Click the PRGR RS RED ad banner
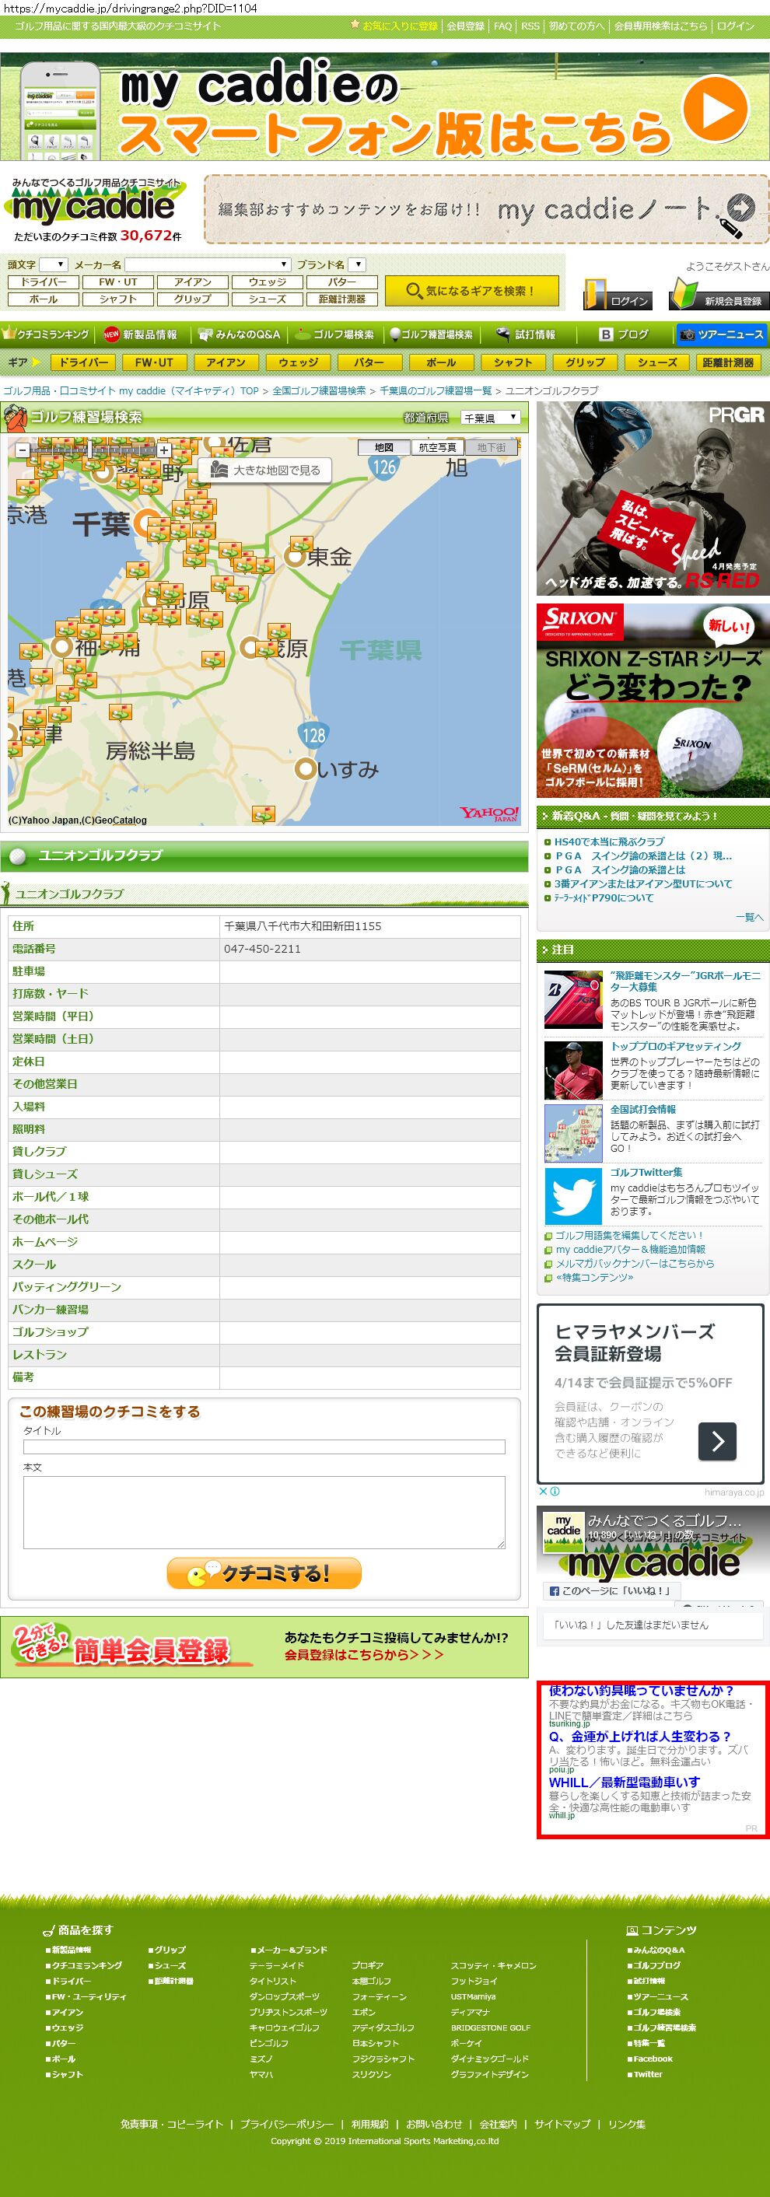 pos(653,498)
